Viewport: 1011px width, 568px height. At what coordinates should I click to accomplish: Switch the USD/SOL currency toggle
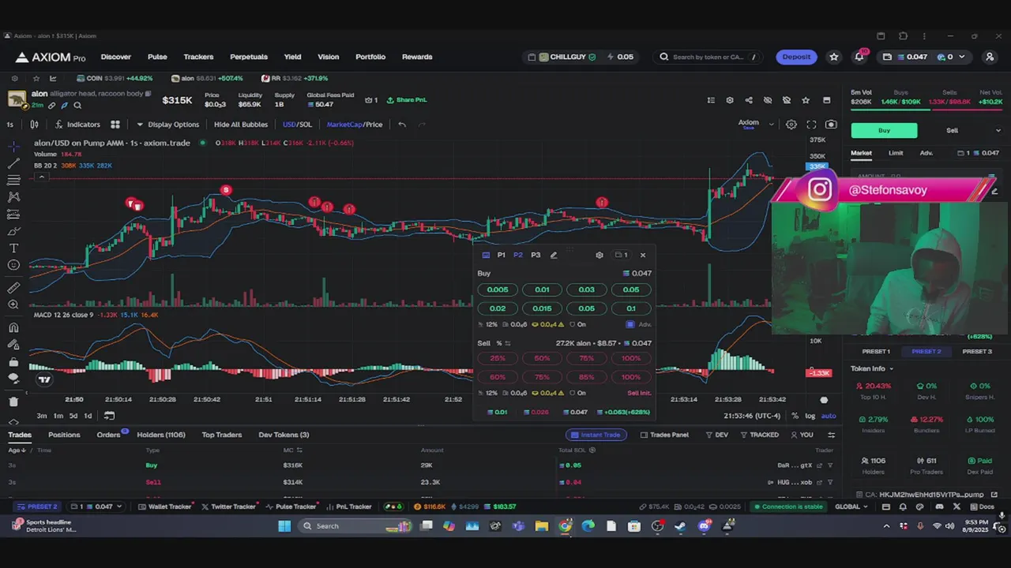click(297, 125)
